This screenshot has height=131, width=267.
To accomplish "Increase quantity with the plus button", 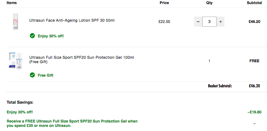I will tap(221, 22).
